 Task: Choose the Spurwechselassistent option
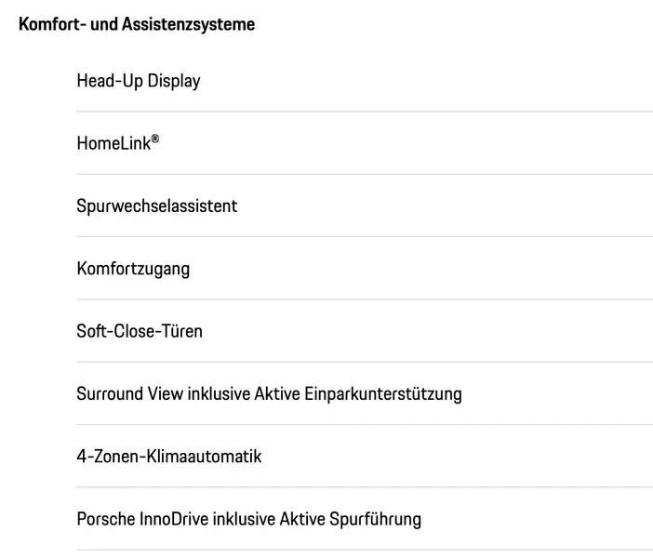(x=156, y=206)
